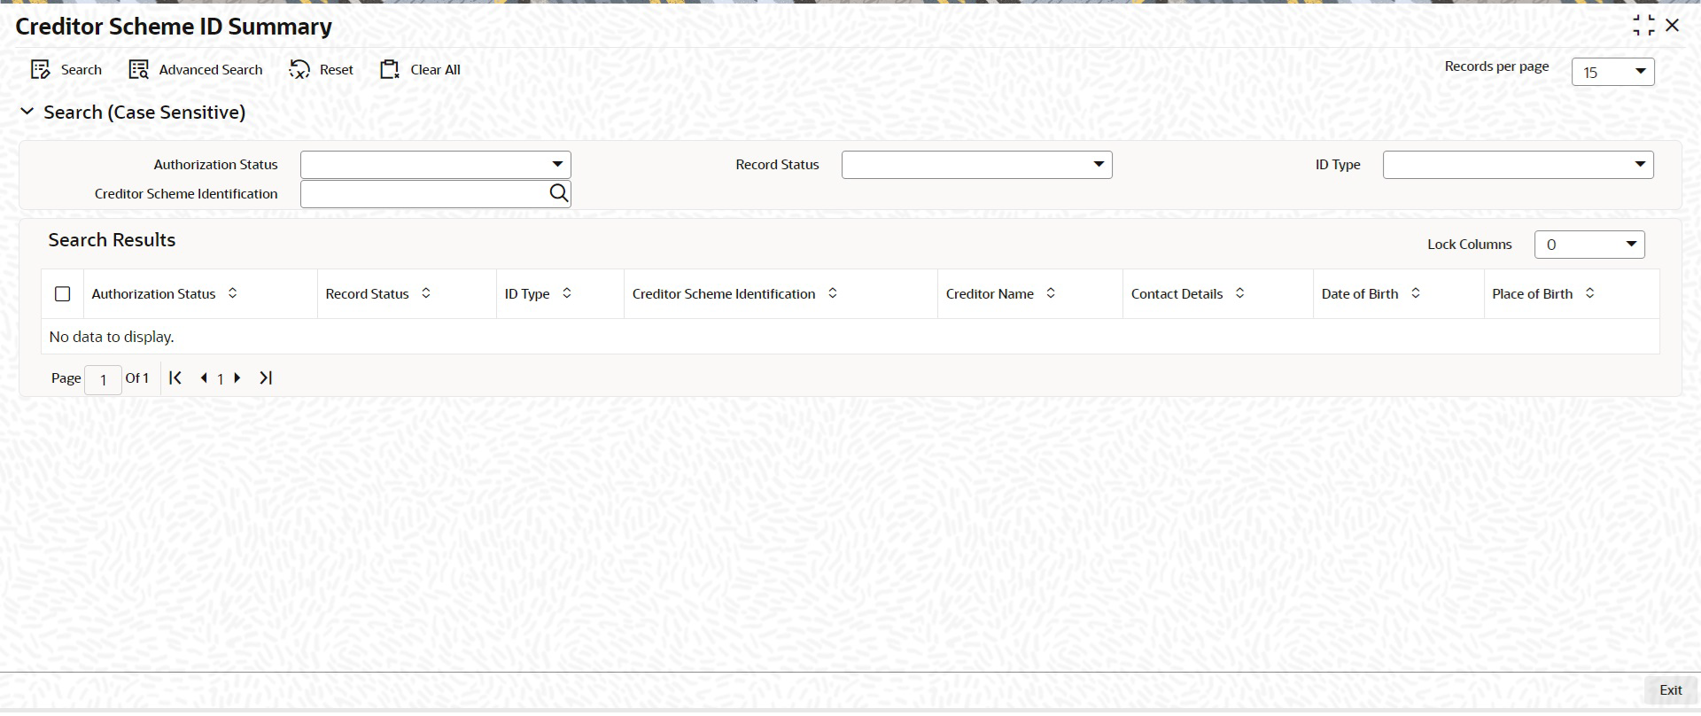Tick the select-all checkbox in results header
This screenshot has height=716, width=1701.
pos(63,293)
